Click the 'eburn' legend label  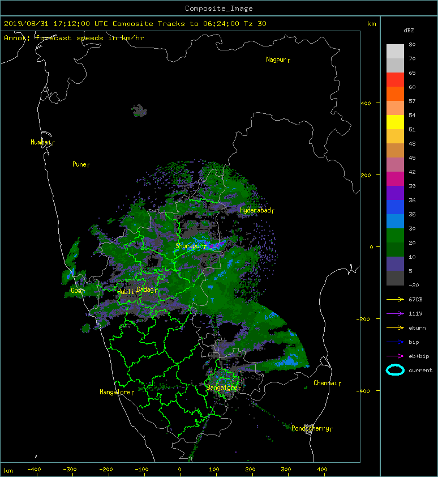pos(417,328)
